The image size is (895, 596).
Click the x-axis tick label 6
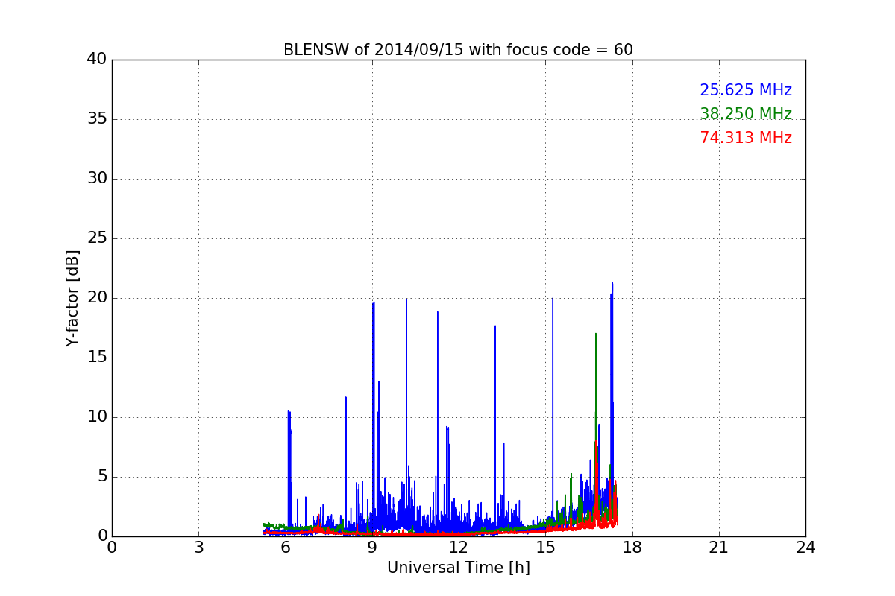[x=285, y=548]
